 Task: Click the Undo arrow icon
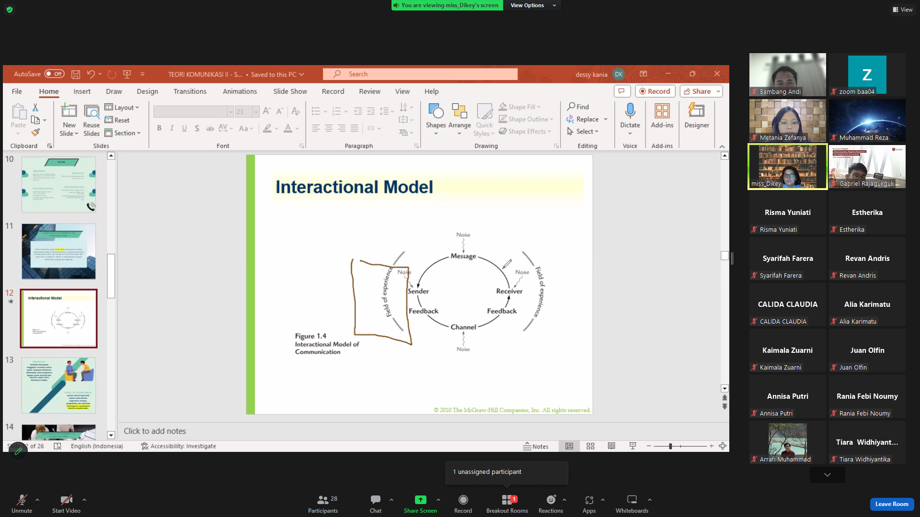[x=91, y=74]
